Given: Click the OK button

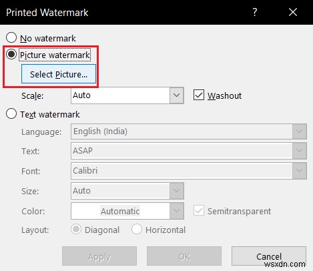Looking at the screenshot, I should (184, 256).
